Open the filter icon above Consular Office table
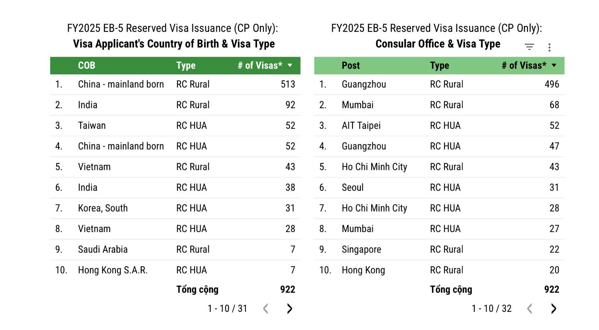Viewport: 599px width, 330px height. click(x=529, y=47)
